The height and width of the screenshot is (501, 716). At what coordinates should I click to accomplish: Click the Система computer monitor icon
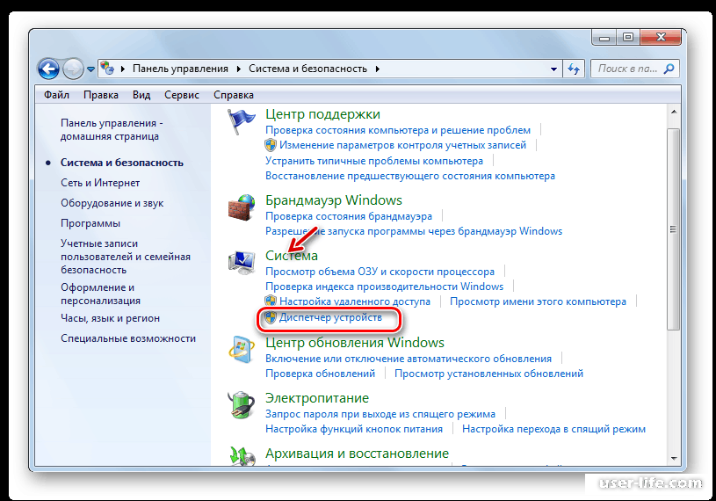tap(242, 263)
